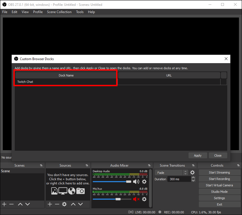Image resolution: width=242 pixels, height=215 pixels.
Task: Remove selected source with minus icon
Action: [x=57, y=204]
